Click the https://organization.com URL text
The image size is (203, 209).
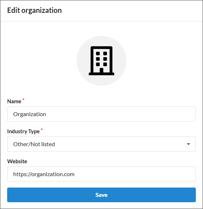(44, 174)
